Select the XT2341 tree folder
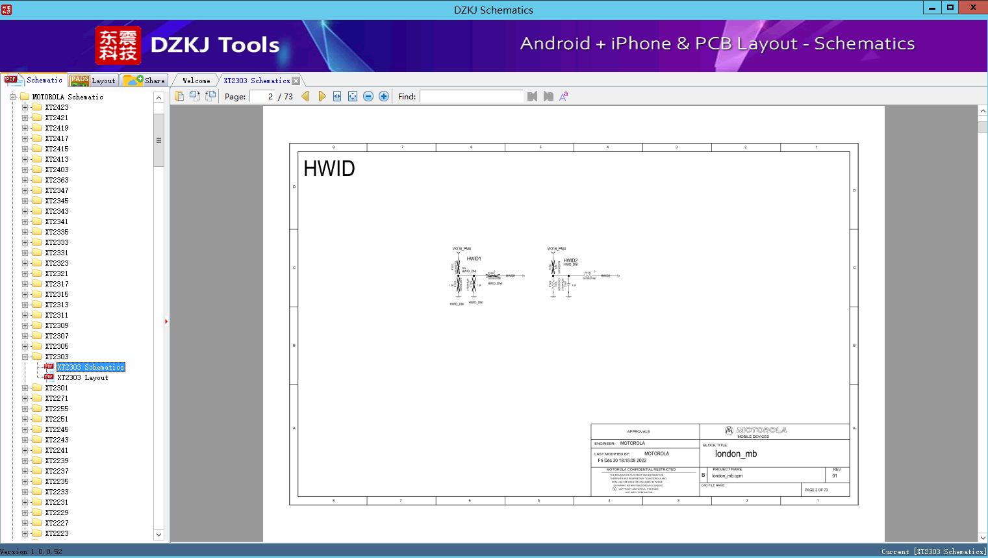Screen dimensions: 988x558 pos(57,222)
